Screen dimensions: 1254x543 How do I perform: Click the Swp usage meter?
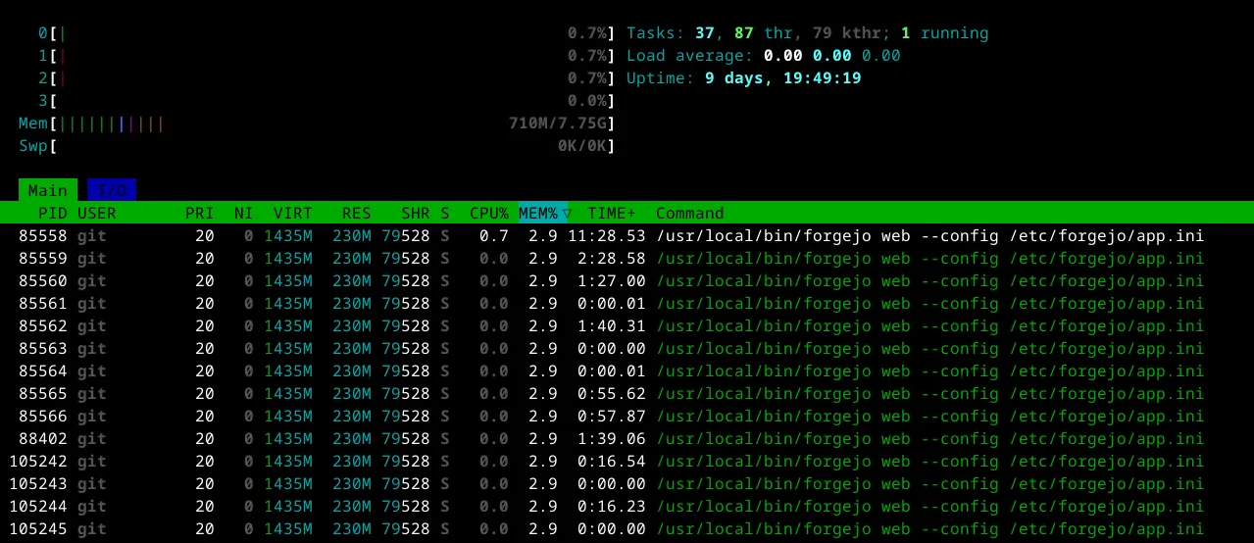(x=316, y=146)
